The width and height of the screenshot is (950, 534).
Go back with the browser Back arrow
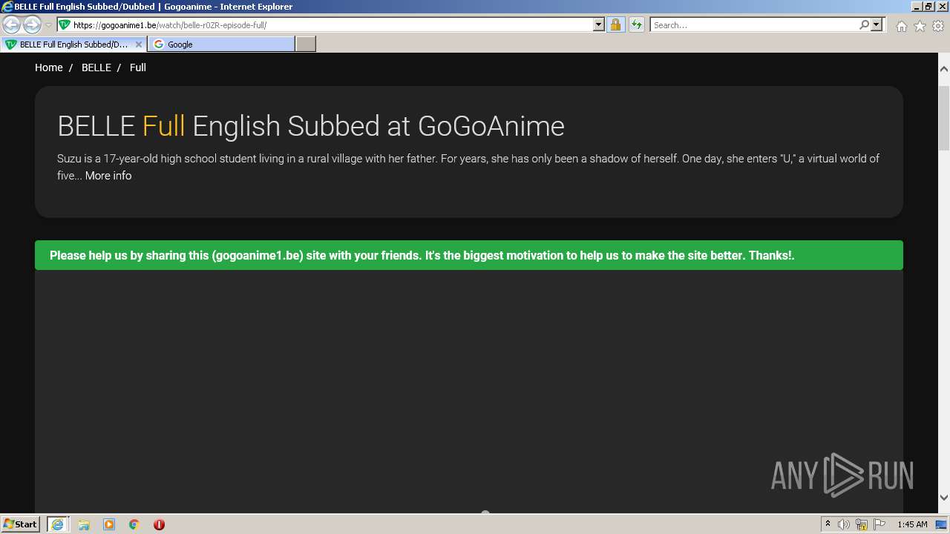(x=12, y=25)
